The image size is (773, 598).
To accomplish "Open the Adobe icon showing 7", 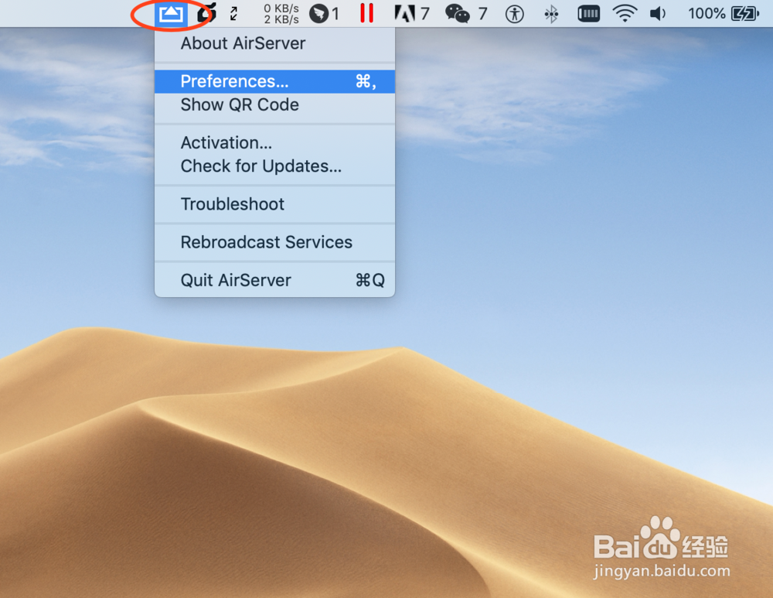I will pyautogui.click(x=412, y=13).
